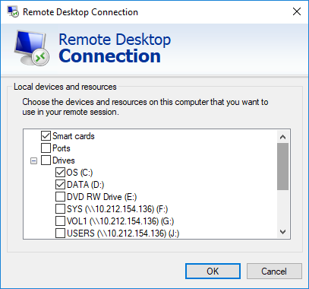Select the 'Ports' label text
Viewport: 309px width, 289px height.
[x=61, y=148]
